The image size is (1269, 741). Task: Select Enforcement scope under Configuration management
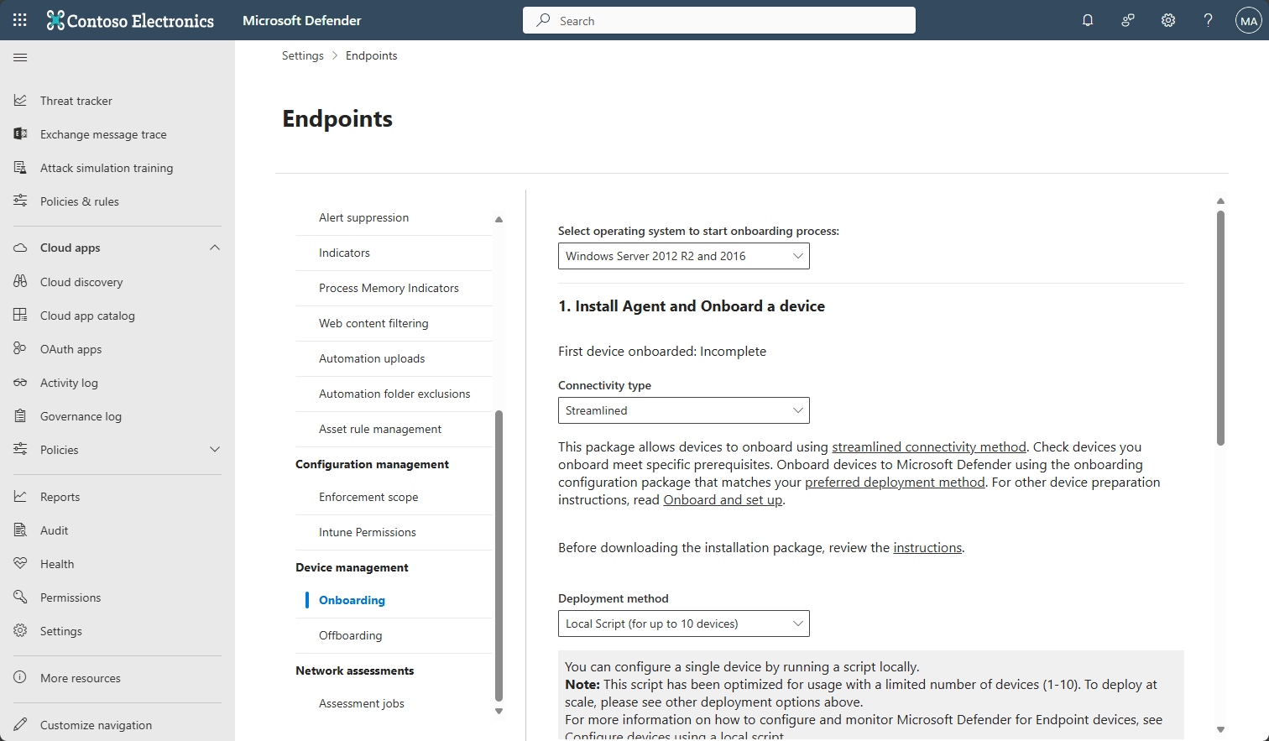pyautogui.click(x=369, y=497)
